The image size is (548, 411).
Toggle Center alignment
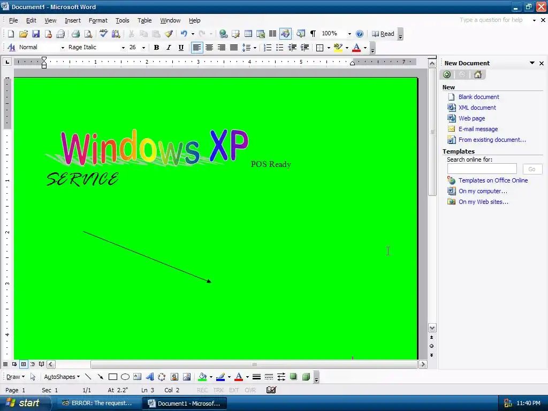(209, 48)
